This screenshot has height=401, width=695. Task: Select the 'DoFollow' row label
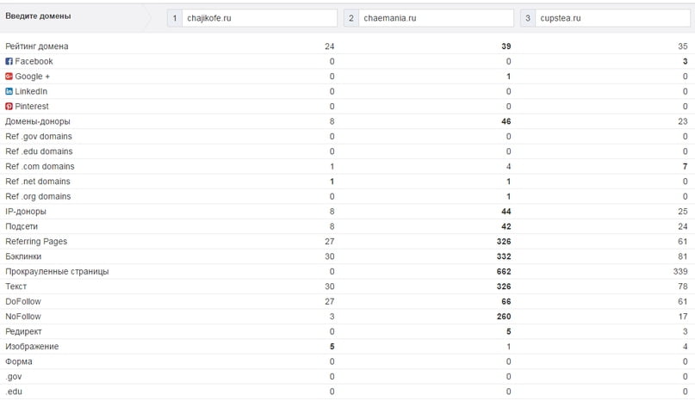(23, 302)
